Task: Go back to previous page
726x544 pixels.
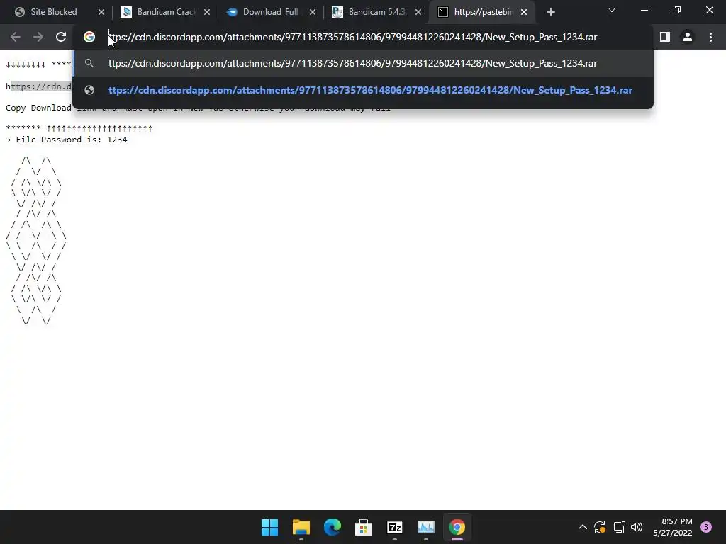Action: (x=16, y=37)
